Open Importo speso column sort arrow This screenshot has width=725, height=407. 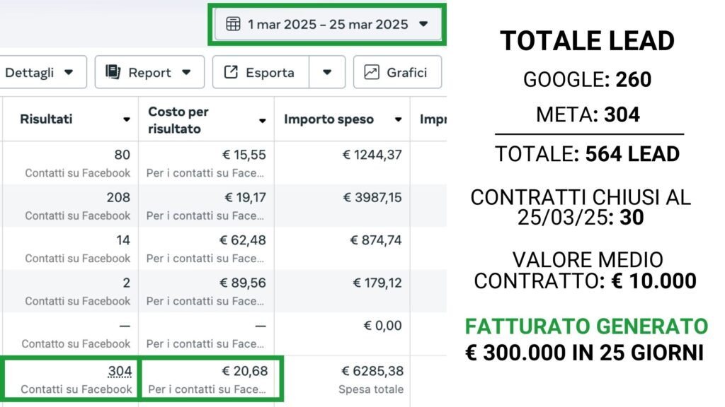pos(399,120)
